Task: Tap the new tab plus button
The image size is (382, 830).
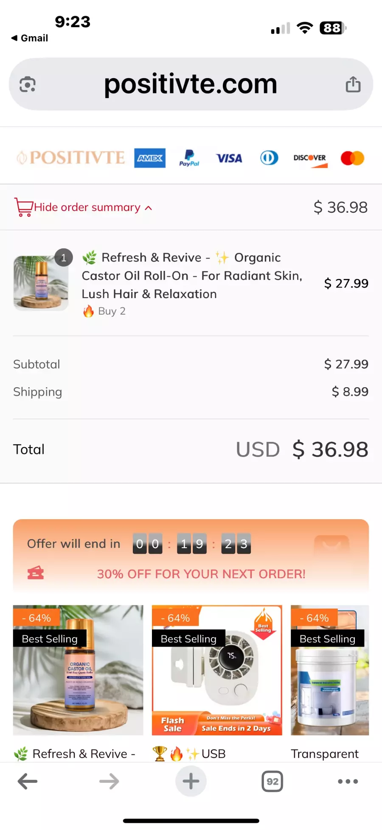Action: pyautogui.click(x=191, y=781)
